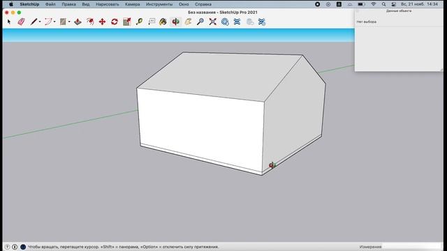Click the Wi-Fi status icon
The image size is (447, 251).
(x=374, y=4)
